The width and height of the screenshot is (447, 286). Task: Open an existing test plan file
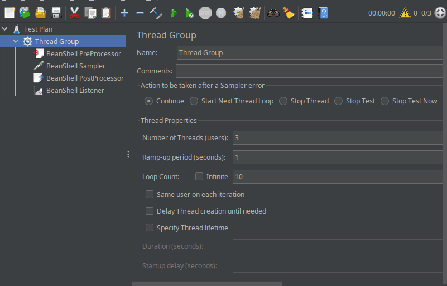coord(41,13)
